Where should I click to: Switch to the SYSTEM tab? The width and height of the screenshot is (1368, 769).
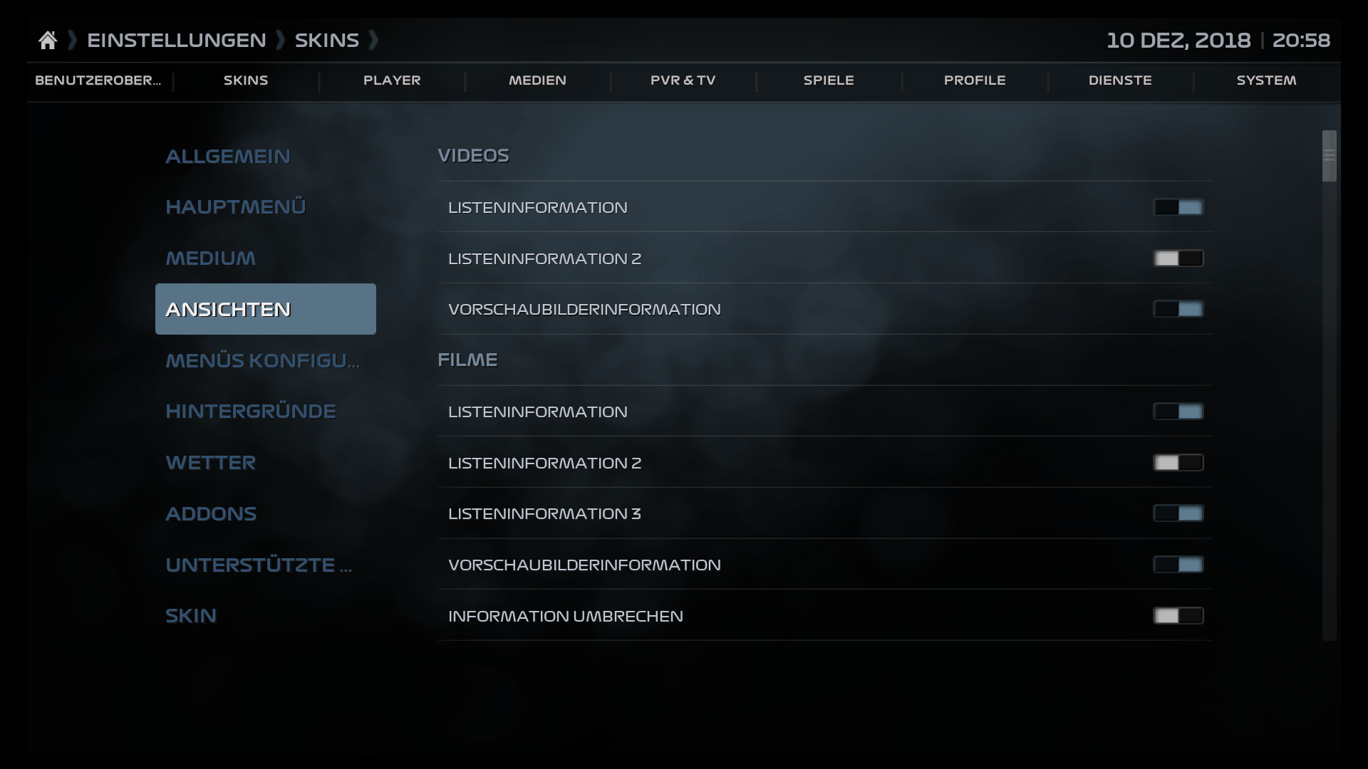point(1266,80)
